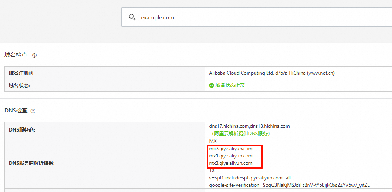Open help icon beside DNS检查 heading
Viewport: 392px width, 192px height.
pos(33,111)
